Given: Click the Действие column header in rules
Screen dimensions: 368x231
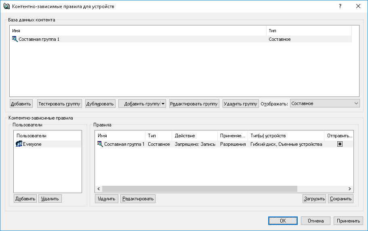Looking at the screenshot, I should click(195, 136).
